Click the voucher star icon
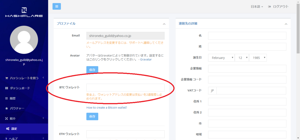 pyautogui.click(x=6, y=108)
